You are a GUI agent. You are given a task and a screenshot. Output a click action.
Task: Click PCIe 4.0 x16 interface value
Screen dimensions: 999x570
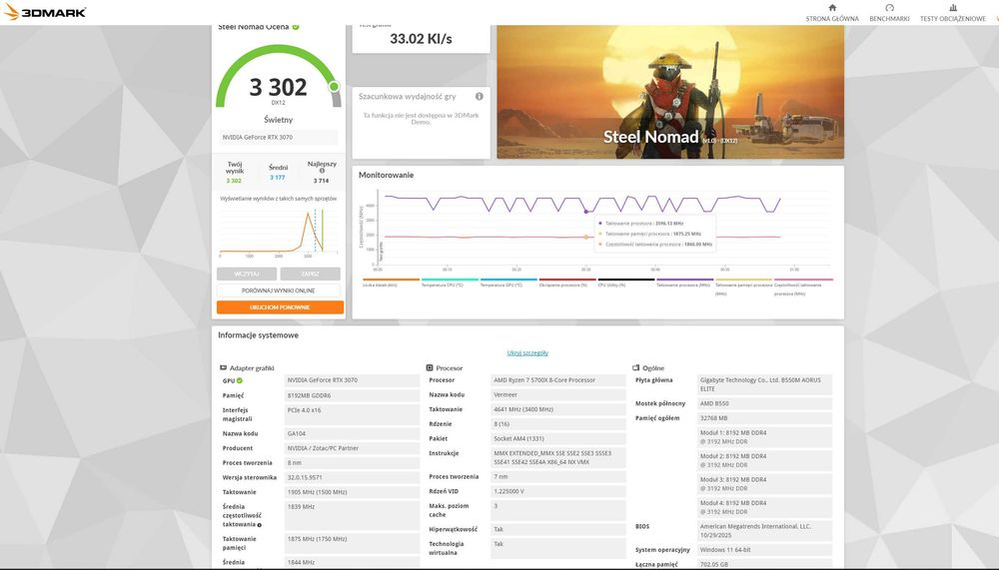point(352,414)
